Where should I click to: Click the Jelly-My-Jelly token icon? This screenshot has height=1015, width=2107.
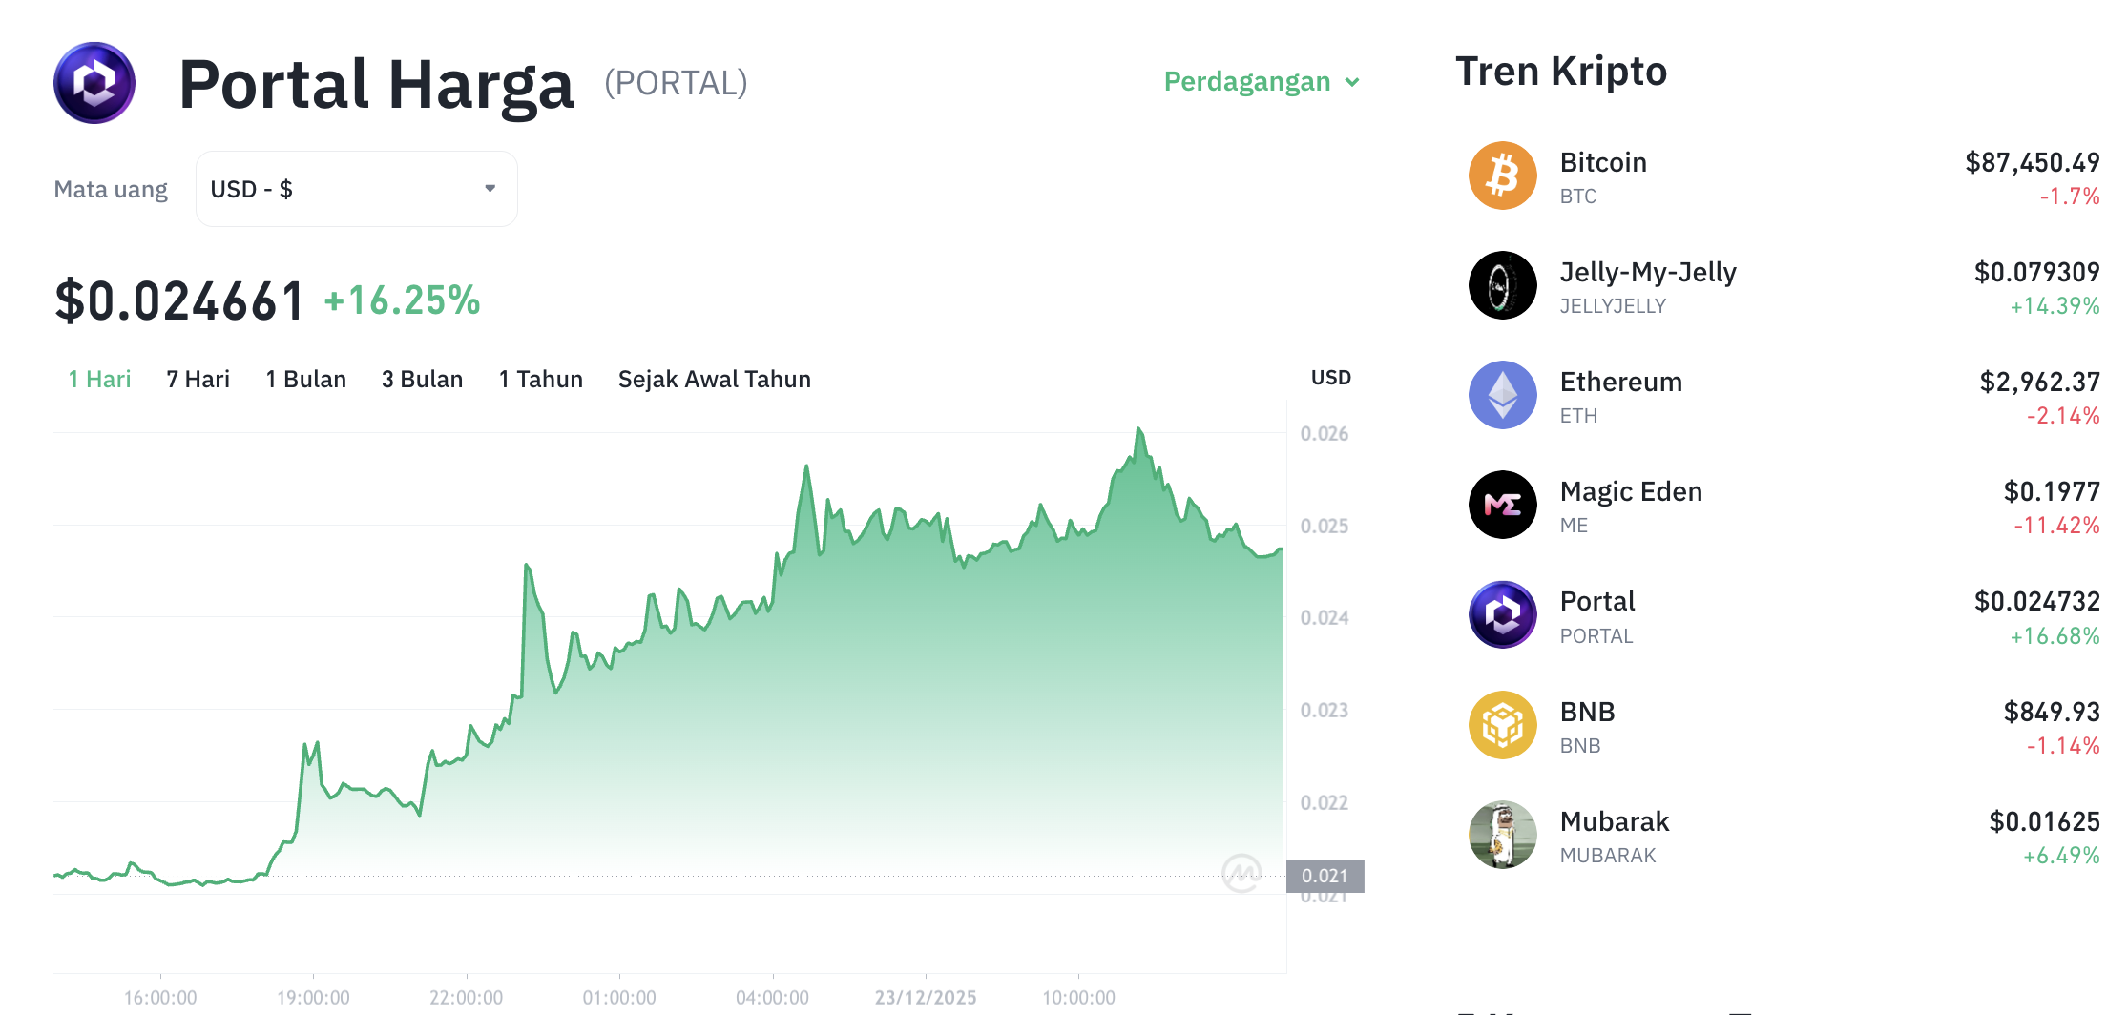point(1501,285)
